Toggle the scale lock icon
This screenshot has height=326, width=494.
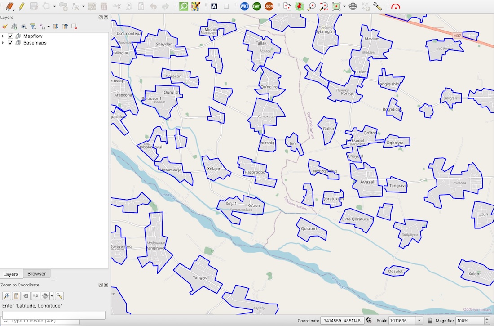(x=430, y=320)
